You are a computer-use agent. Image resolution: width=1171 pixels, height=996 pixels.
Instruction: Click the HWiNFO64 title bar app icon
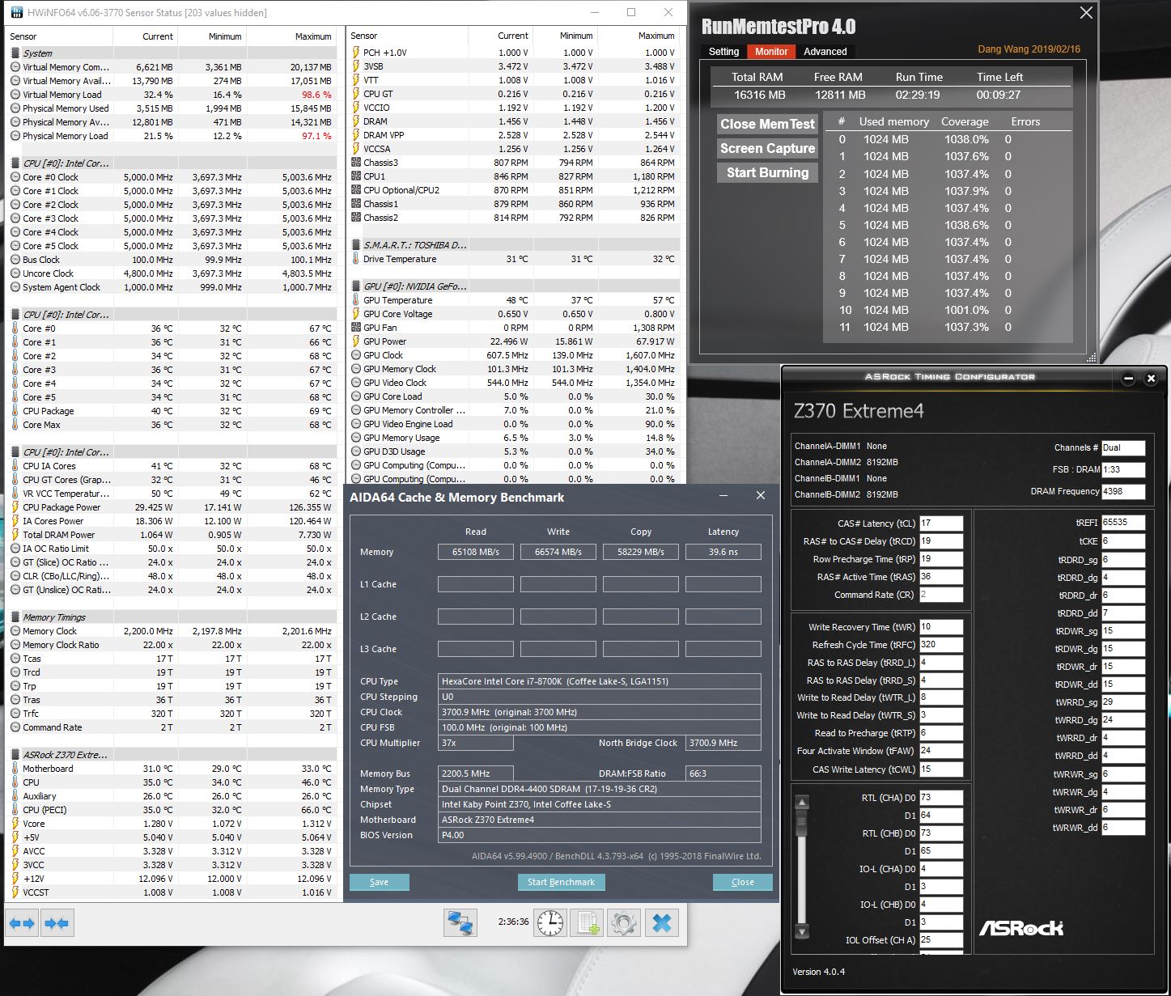tap(15, 12)
